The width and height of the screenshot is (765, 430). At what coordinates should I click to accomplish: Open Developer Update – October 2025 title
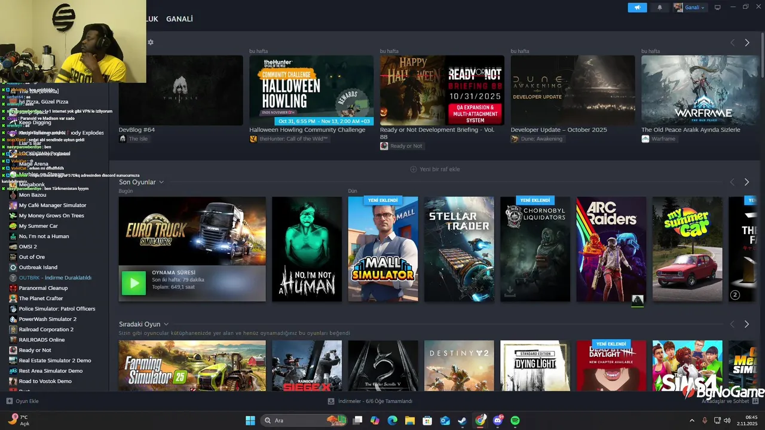click(559, 130)
